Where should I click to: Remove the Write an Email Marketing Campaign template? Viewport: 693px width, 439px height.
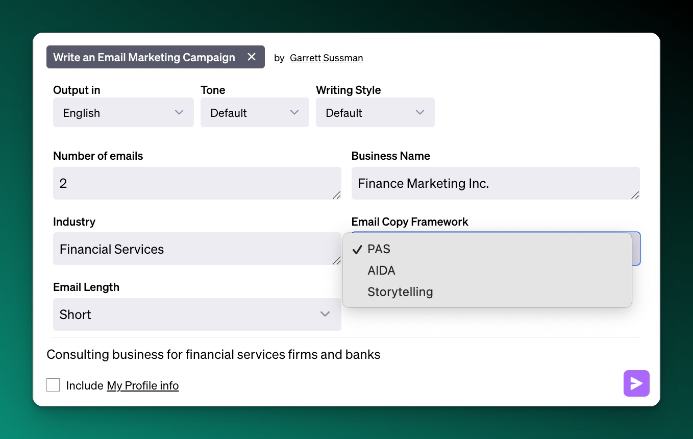[x=252, y=57]
